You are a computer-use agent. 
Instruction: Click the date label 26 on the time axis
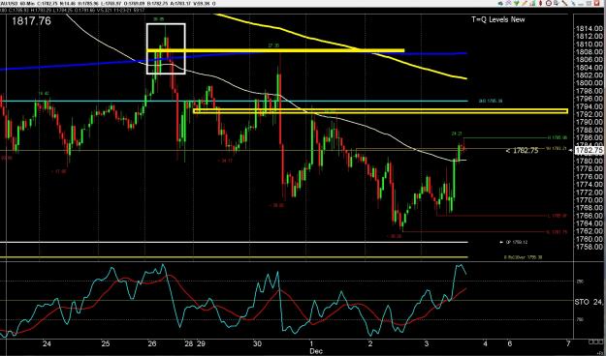[x=152, y=343]
